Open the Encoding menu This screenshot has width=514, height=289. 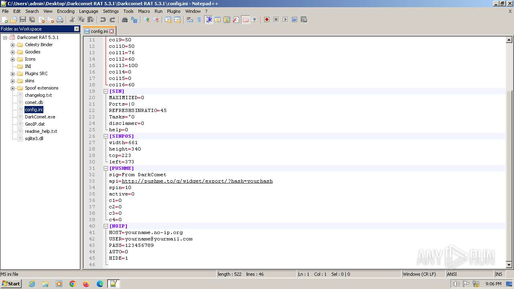65,11
